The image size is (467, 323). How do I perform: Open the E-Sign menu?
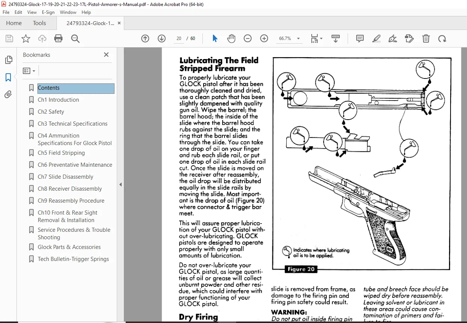point(48,12)
